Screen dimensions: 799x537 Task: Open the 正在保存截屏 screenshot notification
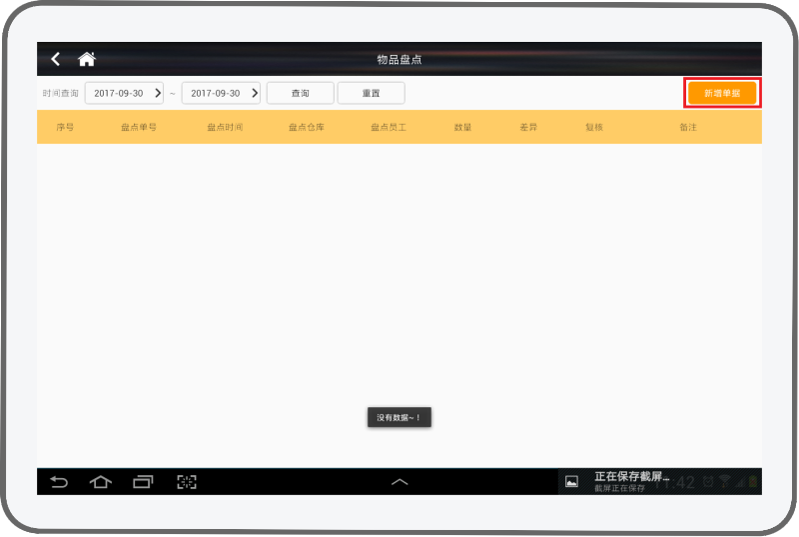pyautogui.click(x=631, y=481)
